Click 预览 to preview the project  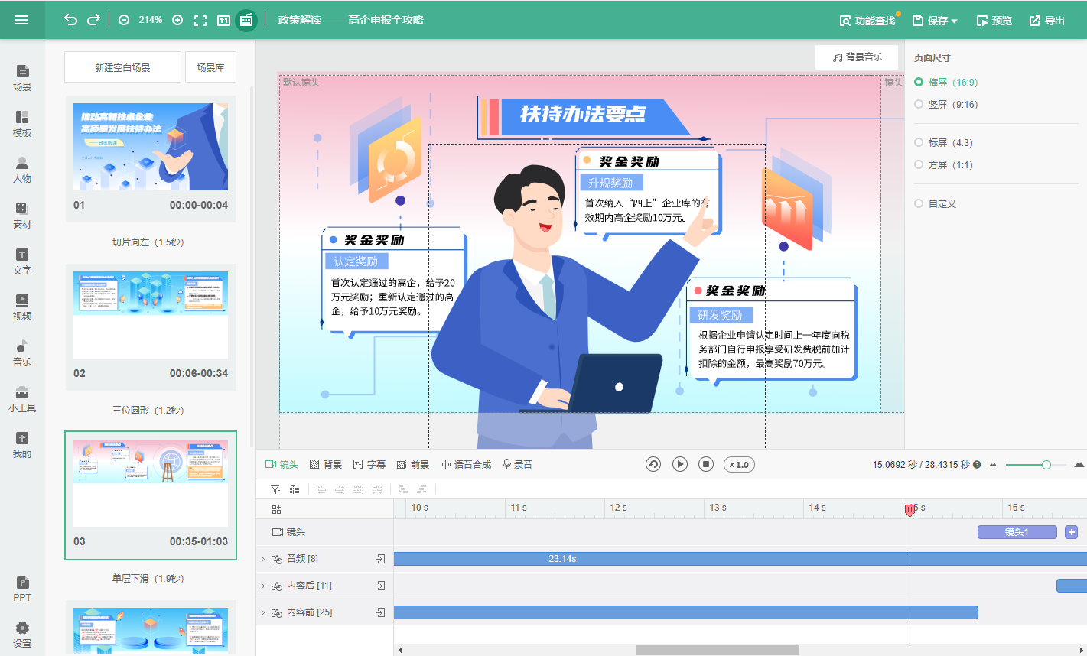(994, 21)
